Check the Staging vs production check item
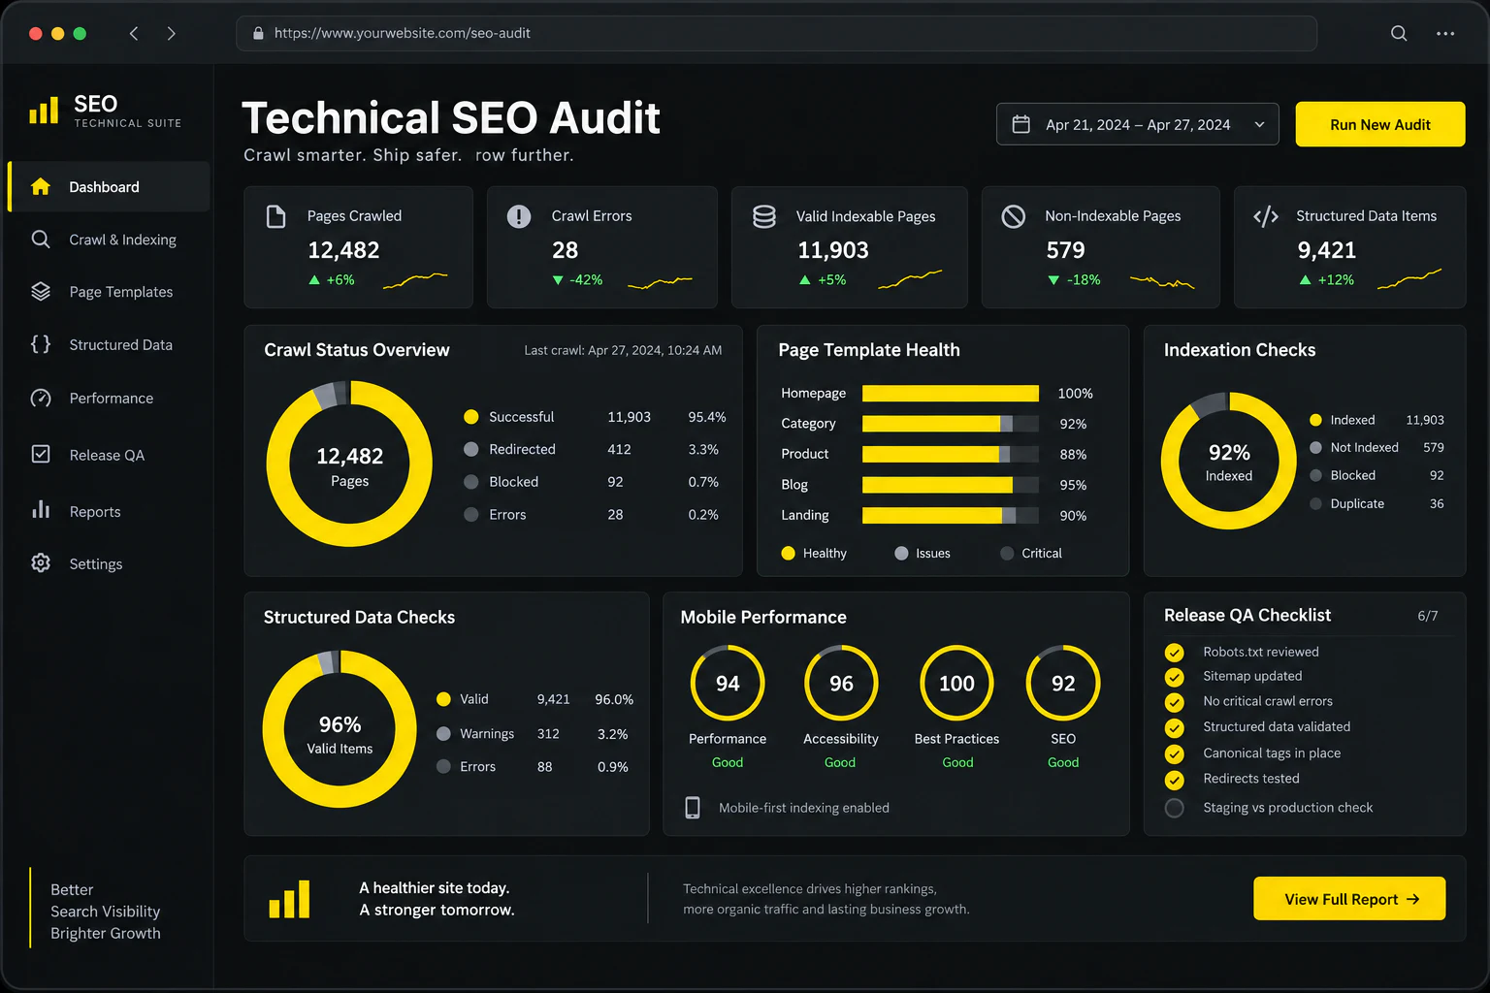Image resolution: width=1490 pixels, height=993 pixels. [1175, 808]
